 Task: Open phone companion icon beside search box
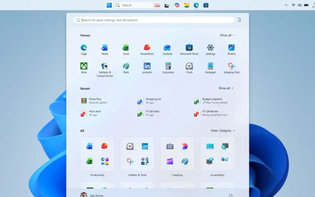pyautogui.click(x=239, y=20)
